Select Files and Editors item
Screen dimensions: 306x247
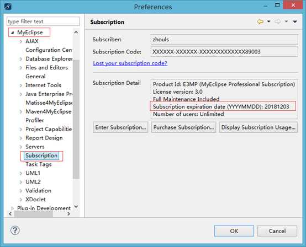46,68
